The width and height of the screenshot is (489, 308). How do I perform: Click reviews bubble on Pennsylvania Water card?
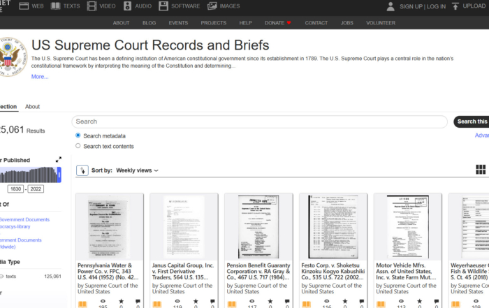138,301
